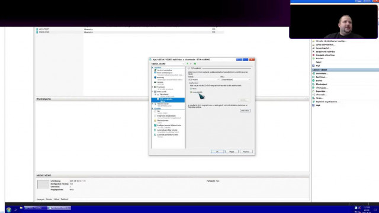Open the controller dropdown for DVD drive
This screenshot has height=213, width=379.
click(203, 79)
